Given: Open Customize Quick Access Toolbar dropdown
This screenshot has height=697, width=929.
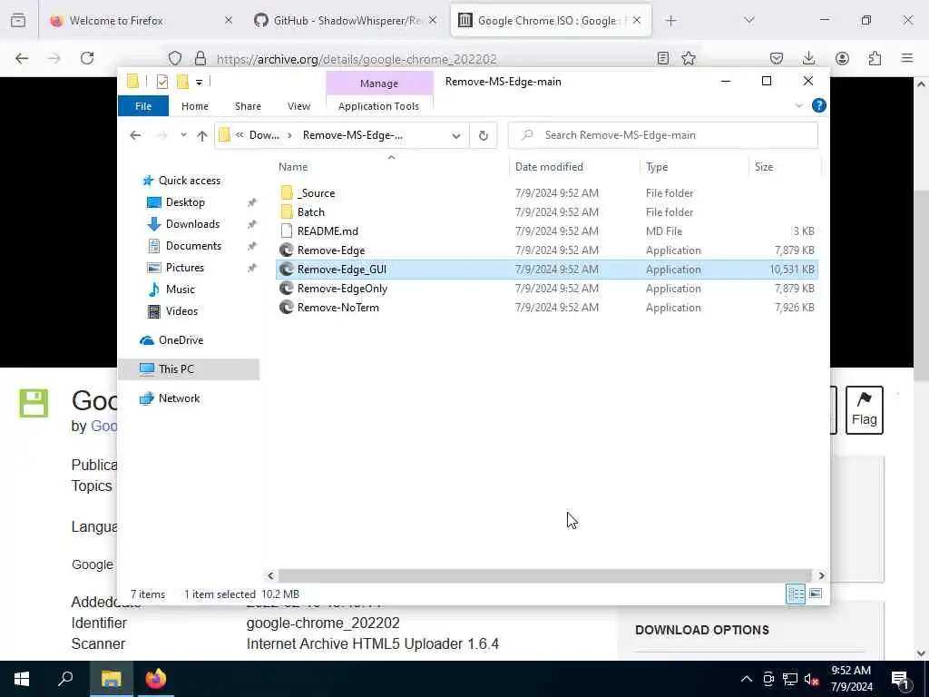Looking at the screenshot, I should (x=199, y=83).
